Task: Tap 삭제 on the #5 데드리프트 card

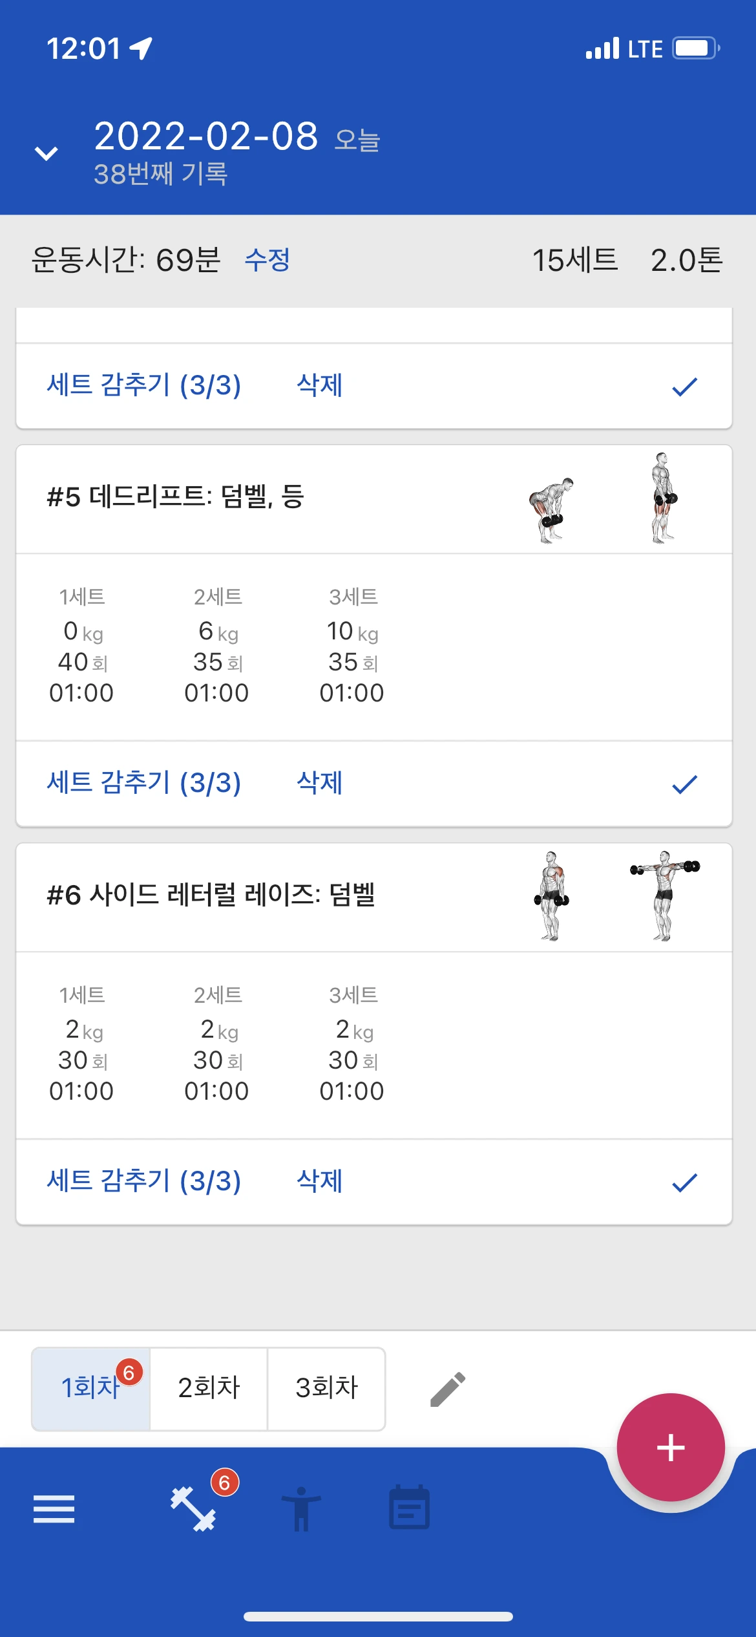Action: point(319,783)
